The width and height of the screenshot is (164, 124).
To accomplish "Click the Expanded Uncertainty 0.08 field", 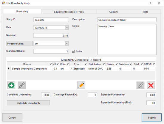I will (151, 95).
